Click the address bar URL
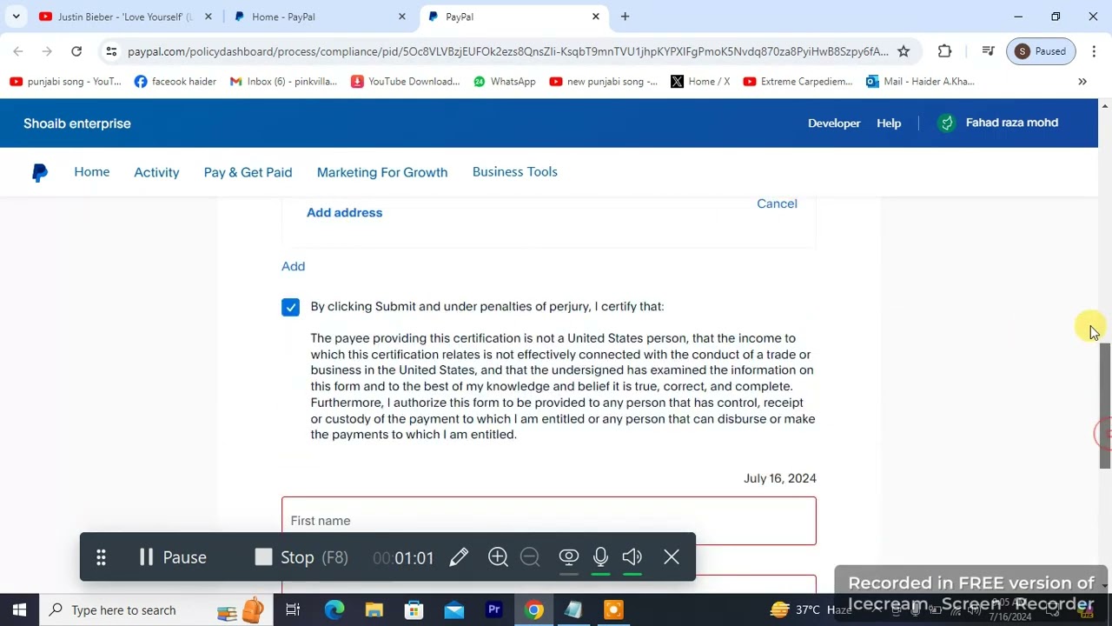Screen dimensions: 1112x626 (x=508, y=51)
